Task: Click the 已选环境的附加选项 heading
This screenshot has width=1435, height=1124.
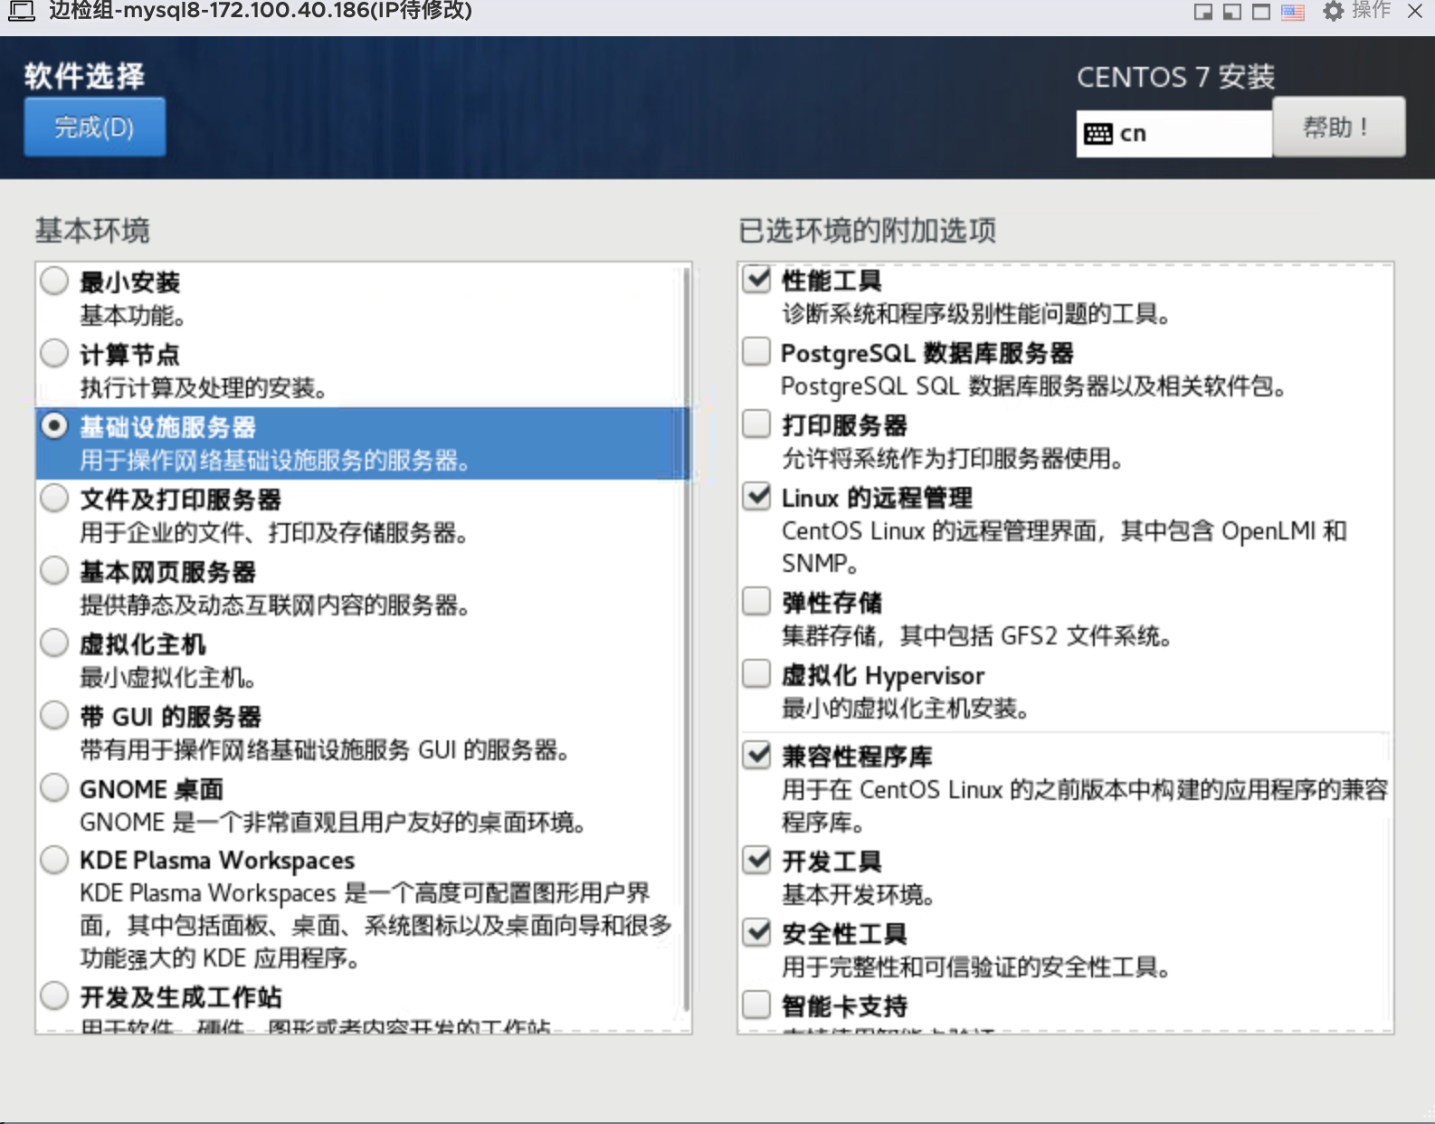Action: (x=867, y=231)
